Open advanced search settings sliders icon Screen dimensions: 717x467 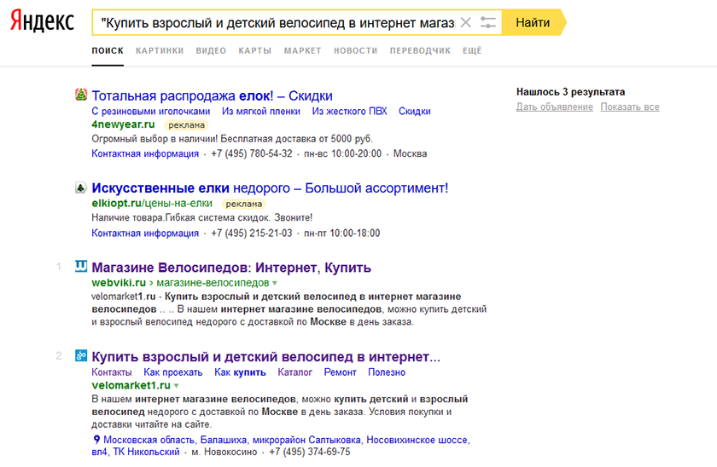tap(488, 22)
